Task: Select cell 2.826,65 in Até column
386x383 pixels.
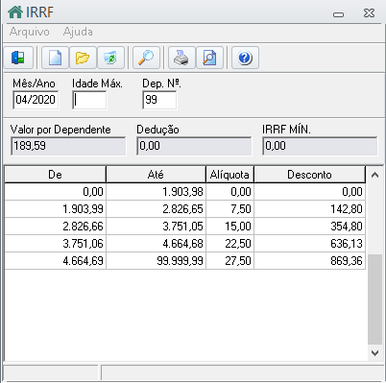Action: (x=156, y=209)
